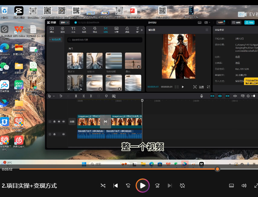Screen dimensions: 258x197
Task: Skip back 10 seconds
Action: click(x=128, y=186)
